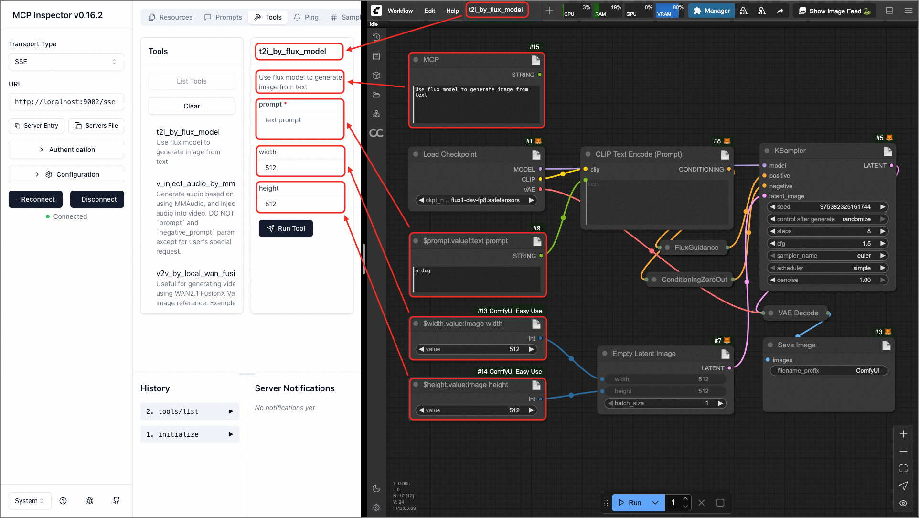Open ComfyUI settings gear icon
Viewport: 919px width, 518px height.
point(376,507)
